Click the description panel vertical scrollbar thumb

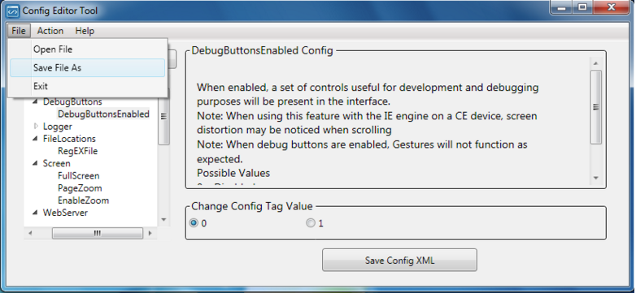[595, 107]
